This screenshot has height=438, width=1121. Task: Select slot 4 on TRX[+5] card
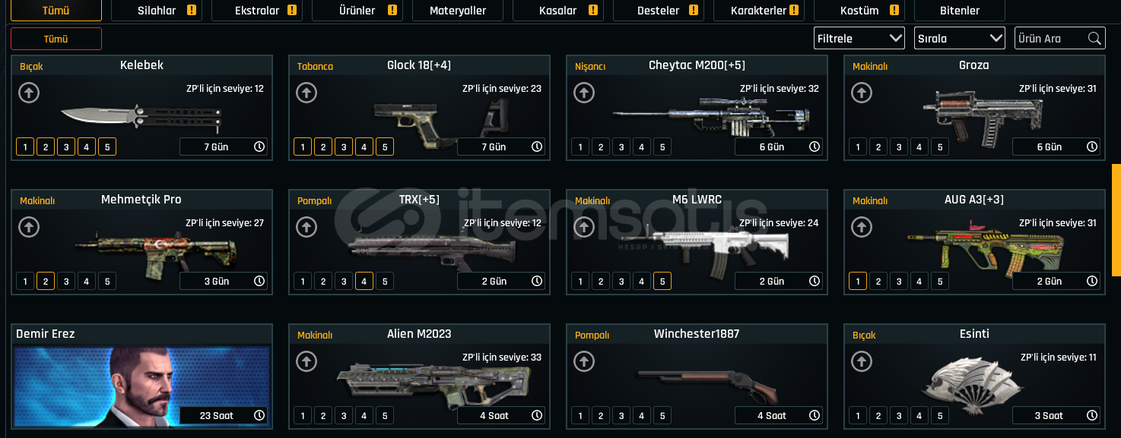point(364,282)
